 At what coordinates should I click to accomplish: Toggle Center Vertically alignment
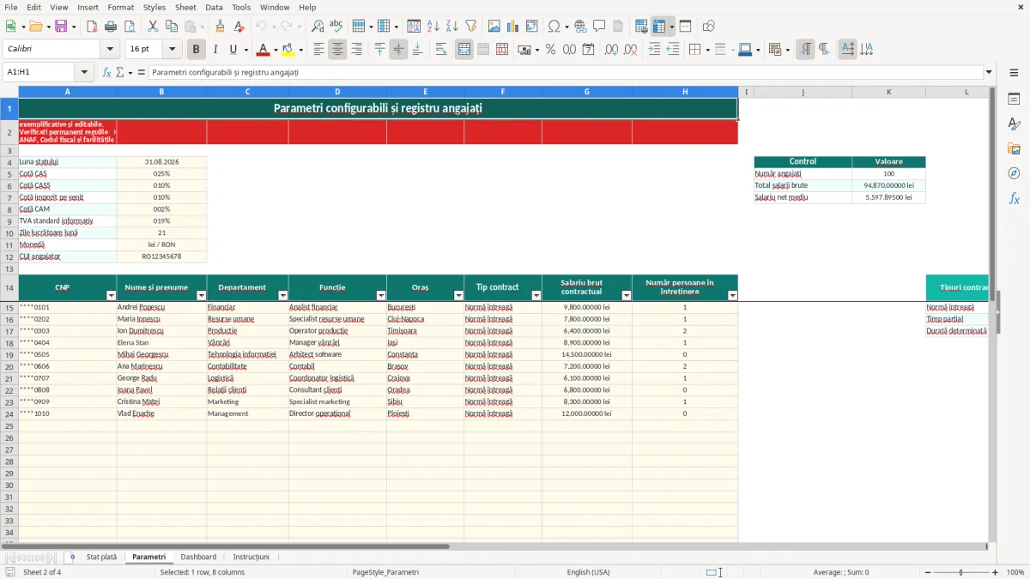click(x=398, y=50)
